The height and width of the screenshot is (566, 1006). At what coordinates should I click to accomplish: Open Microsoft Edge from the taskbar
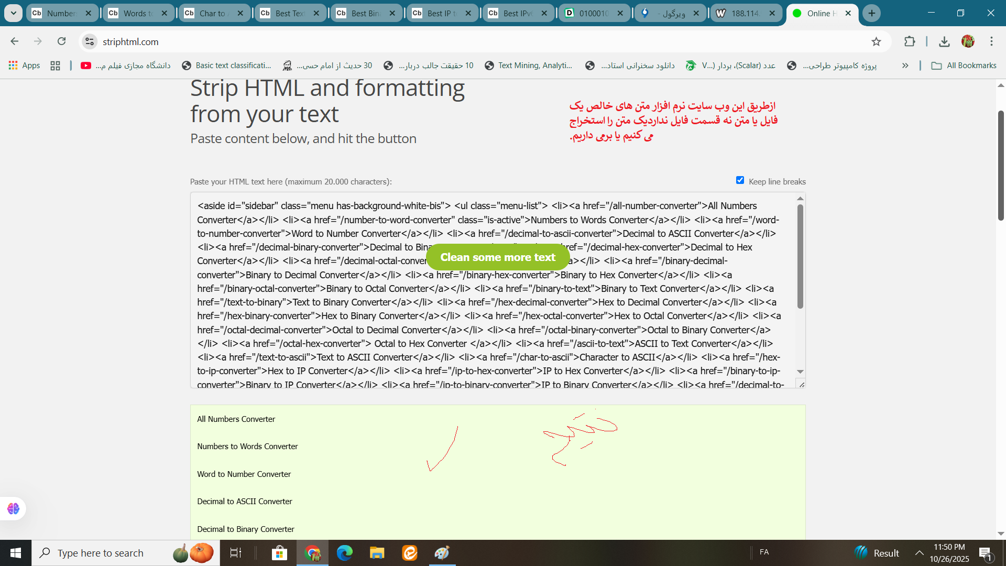345,552
